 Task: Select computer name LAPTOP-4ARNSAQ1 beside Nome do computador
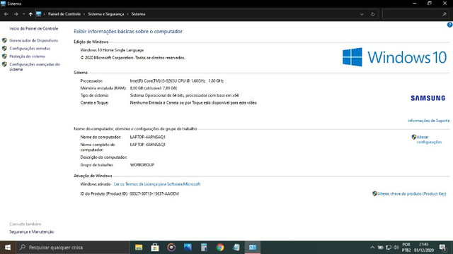tap(148, 137)
